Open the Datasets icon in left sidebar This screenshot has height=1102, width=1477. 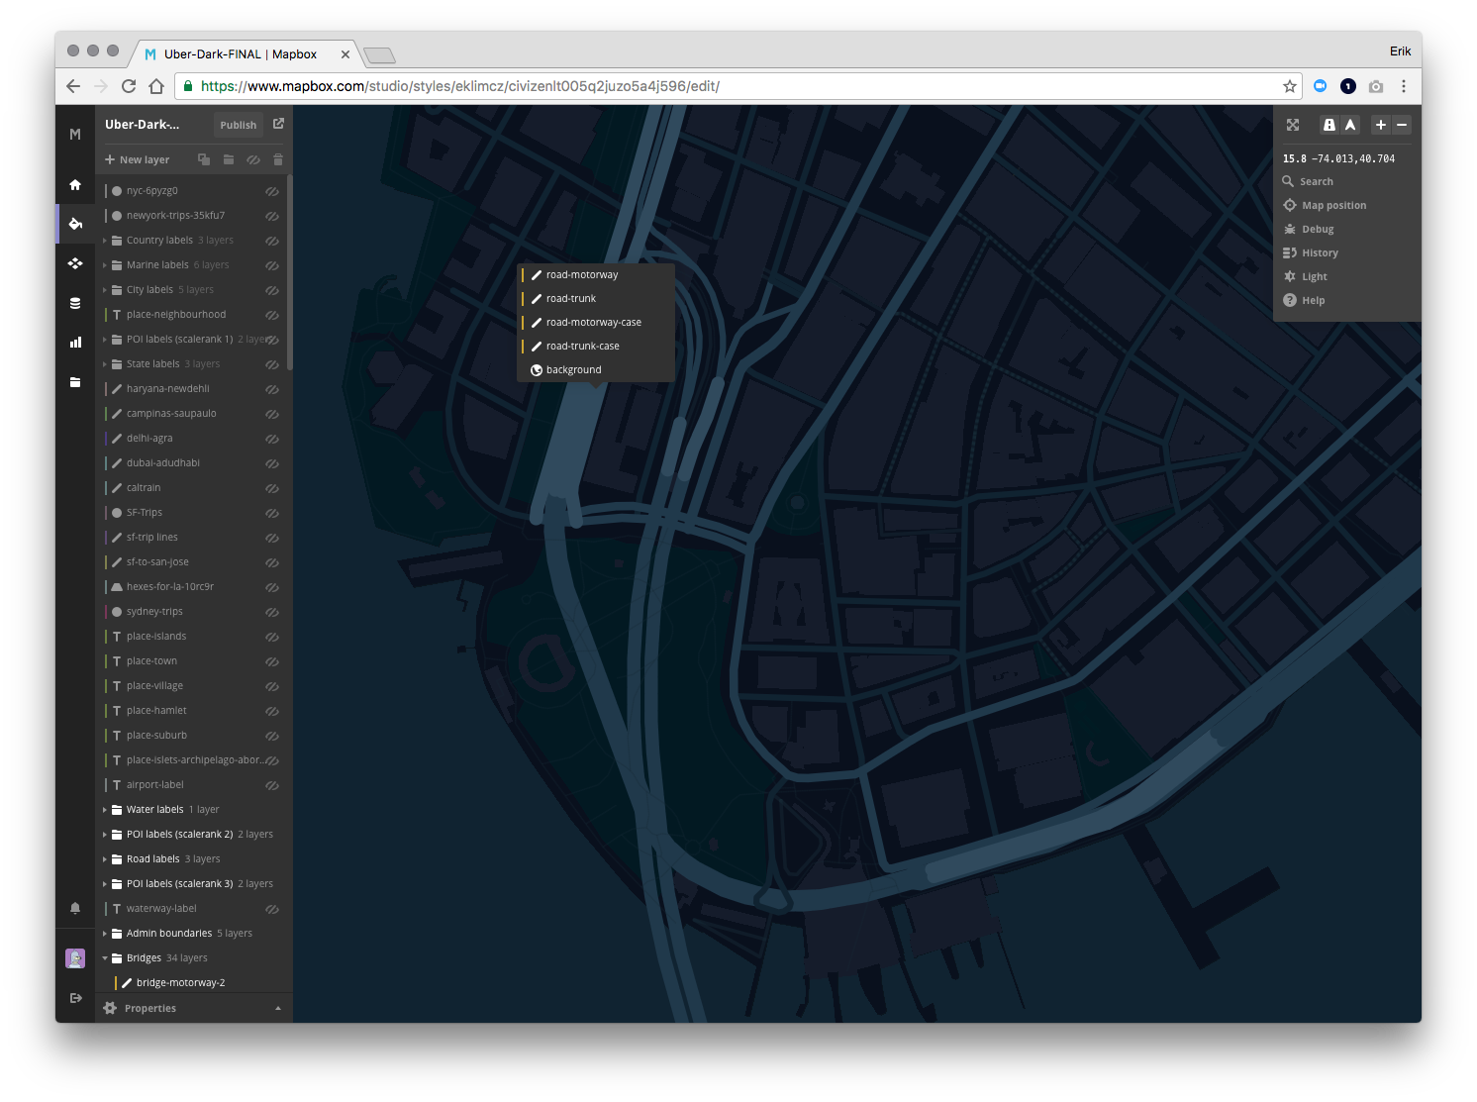(x=75, y=303)
